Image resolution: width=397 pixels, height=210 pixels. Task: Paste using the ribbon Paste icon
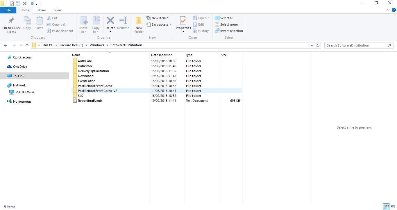(39, 24)
